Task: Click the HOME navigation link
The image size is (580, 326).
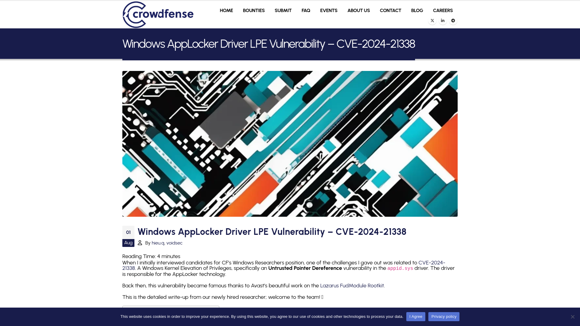Action: point(226,10)
